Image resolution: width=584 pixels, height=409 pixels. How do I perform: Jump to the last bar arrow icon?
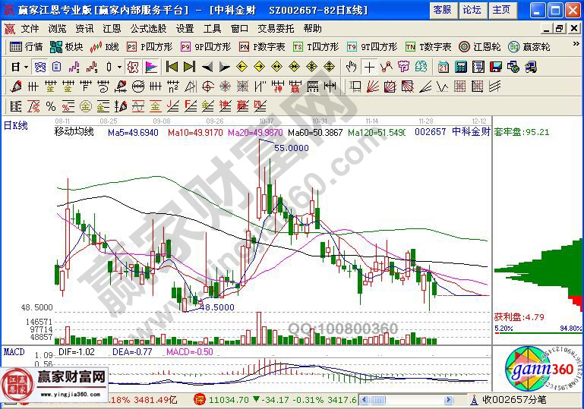[190, 67]
